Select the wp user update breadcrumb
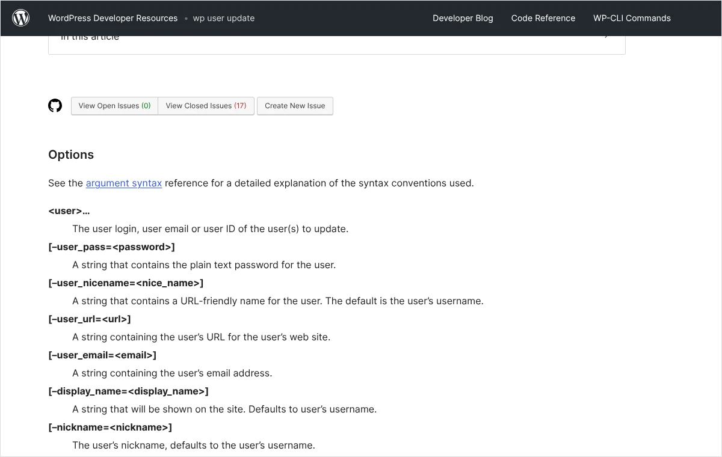 coord(224,18)
